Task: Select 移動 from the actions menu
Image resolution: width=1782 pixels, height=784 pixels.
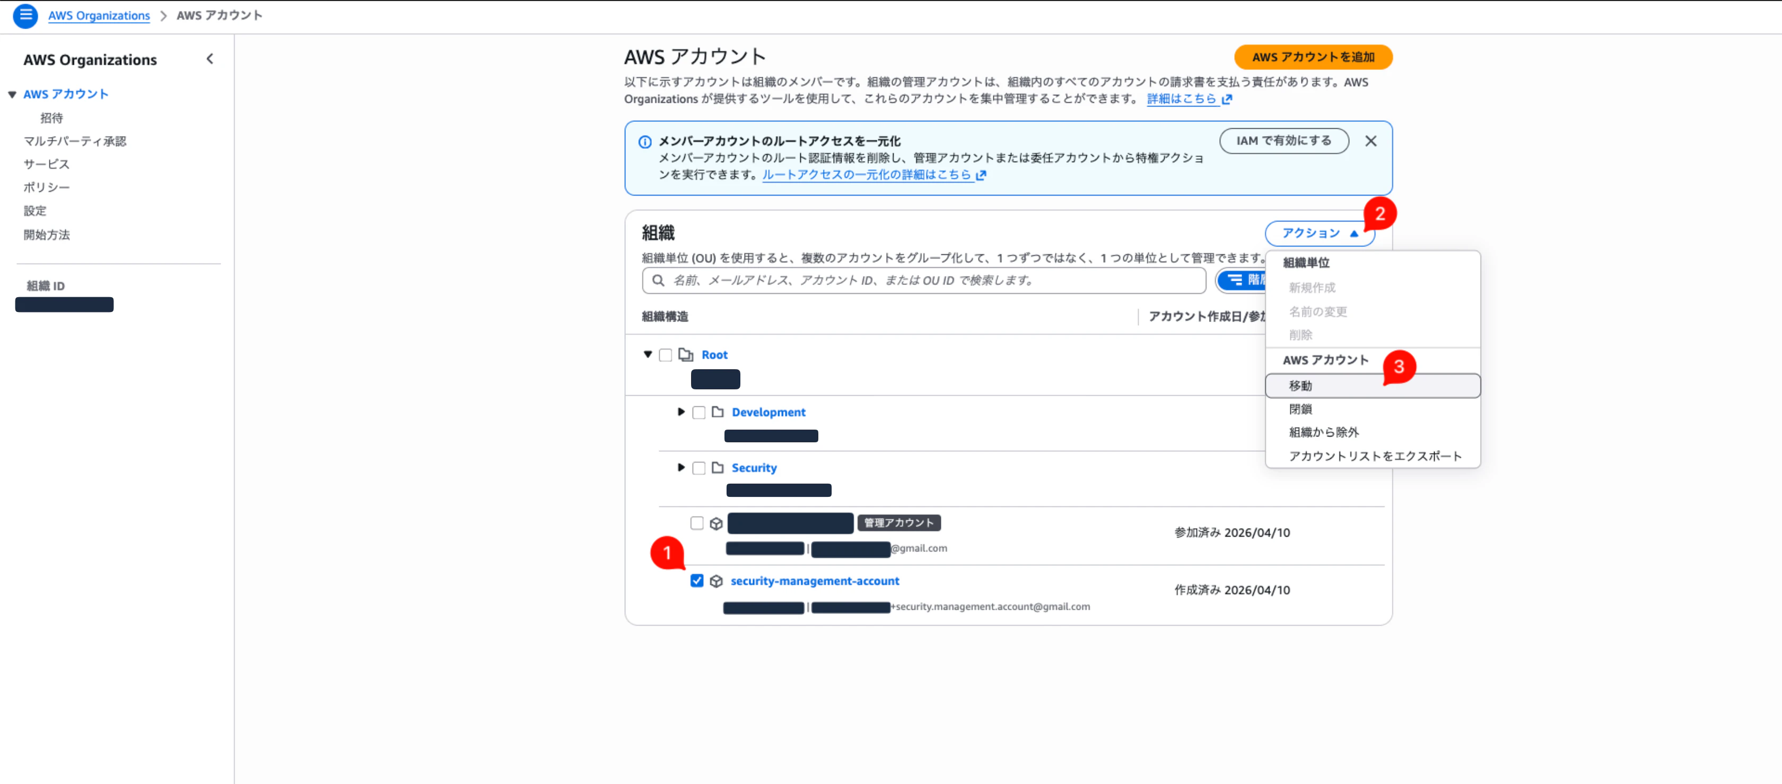Action: [x=1300, y=386]
